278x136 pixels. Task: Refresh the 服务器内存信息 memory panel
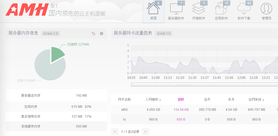(x=94, y=34)
